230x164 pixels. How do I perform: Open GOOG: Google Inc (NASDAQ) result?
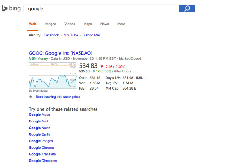(x=61, y=53)
